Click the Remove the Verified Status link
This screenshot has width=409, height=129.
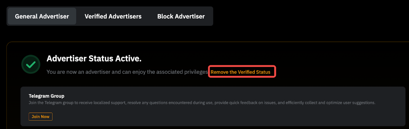(x=241, y=72)
